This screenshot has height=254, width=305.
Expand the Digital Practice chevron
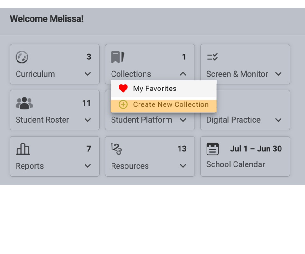[278, 120]
